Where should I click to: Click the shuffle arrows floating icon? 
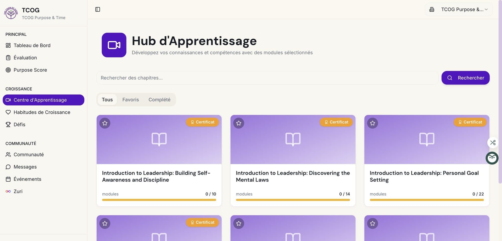(x=493, y=143)
